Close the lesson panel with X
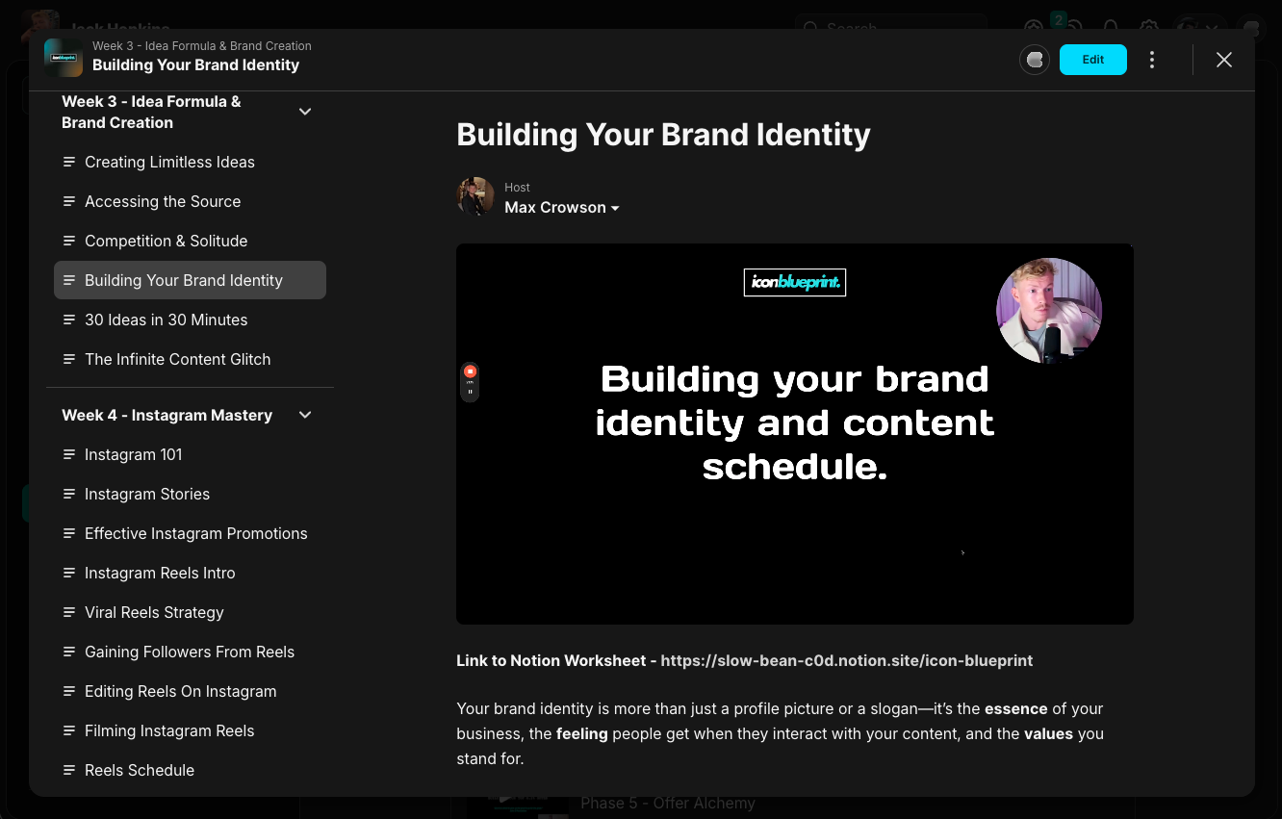The width and height of the screenshot is (1282, 819). (x=1224, y=60)
